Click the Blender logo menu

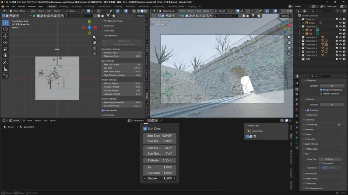pos(2,6)
